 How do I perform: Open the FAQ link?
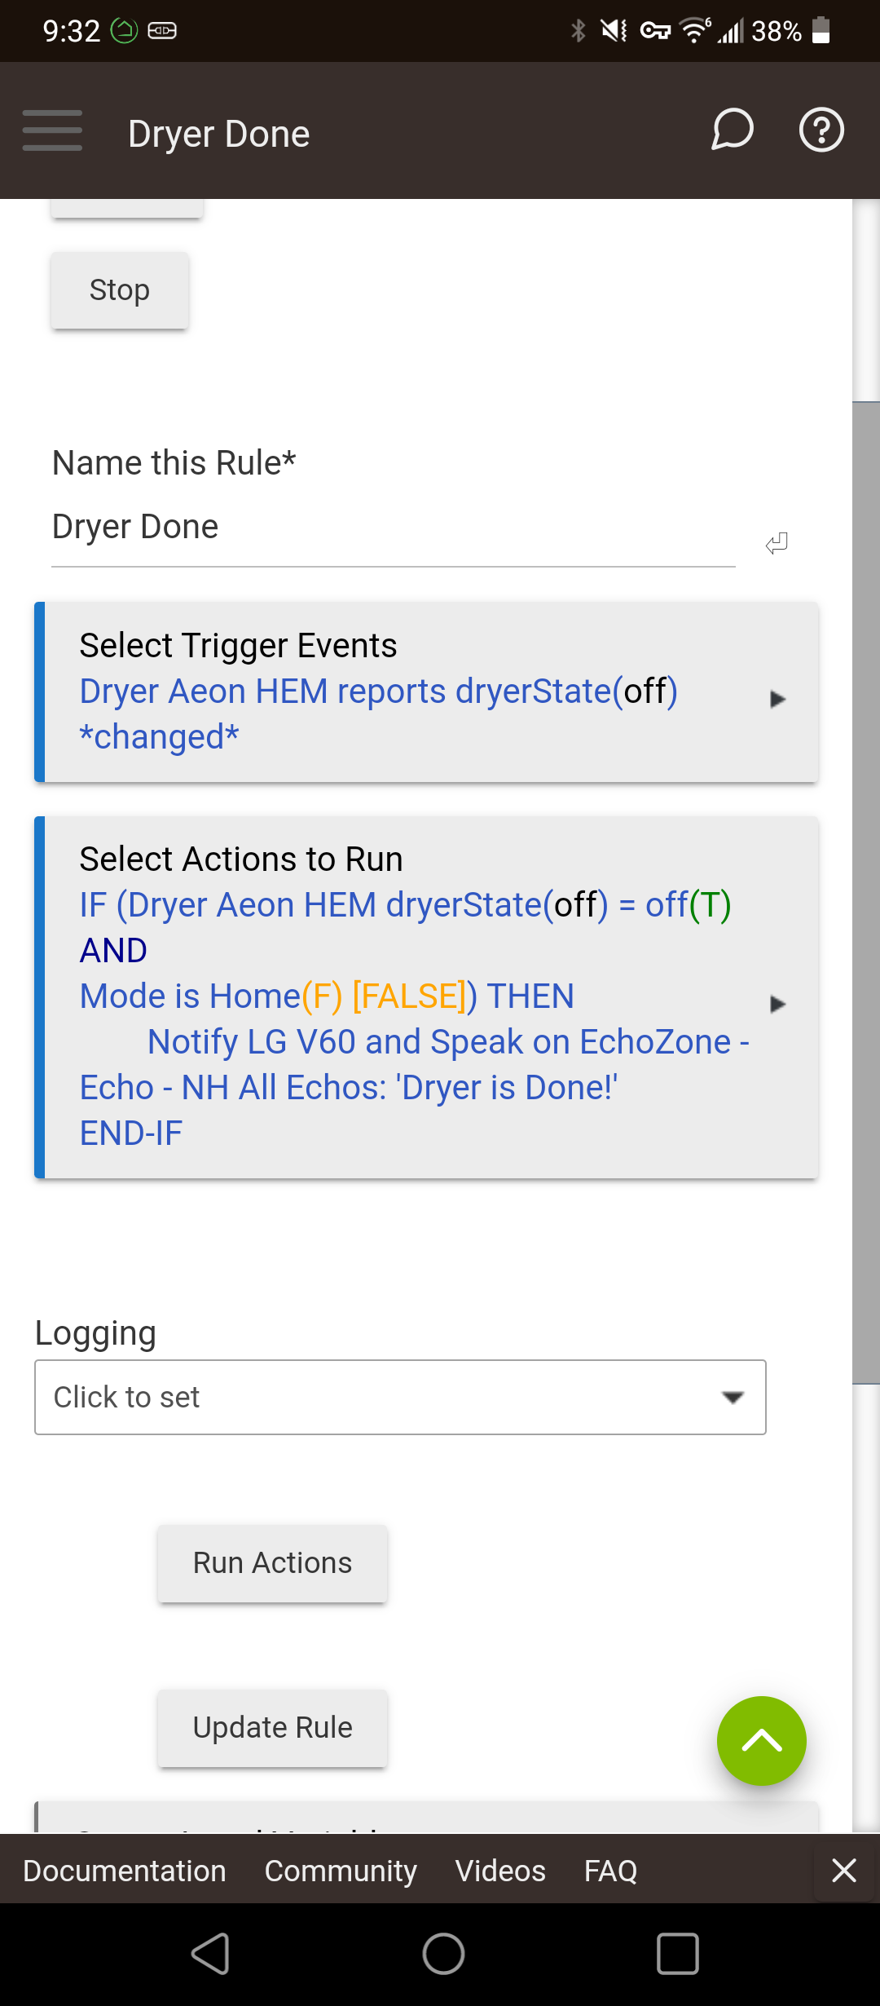point(610,1871)
